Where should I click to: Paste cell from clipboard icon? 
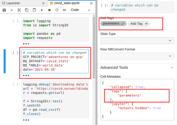tap(34, 10)
